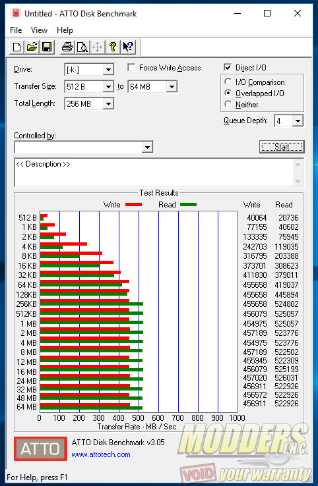Choose the Neither radio option

coord(228,104)
